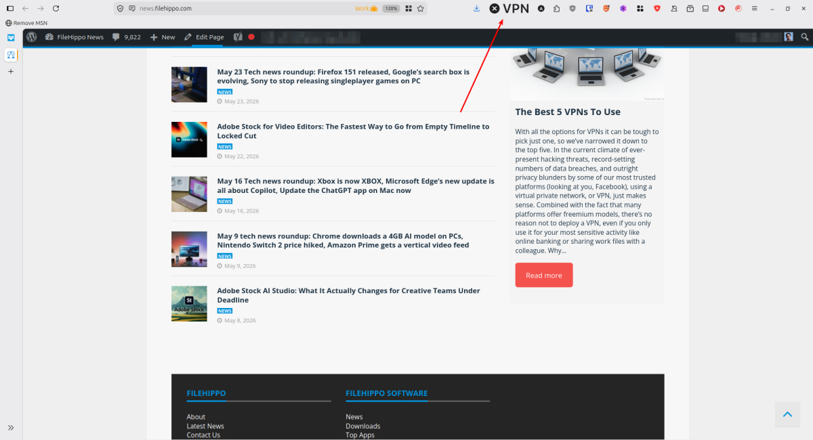
Task: Open the browser hamburger menu
Action: click(755, 8)
